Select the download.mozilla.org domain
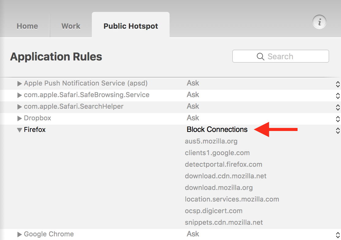Image resolution: width=341 pixels, height=240 pixels. point(219,188)
